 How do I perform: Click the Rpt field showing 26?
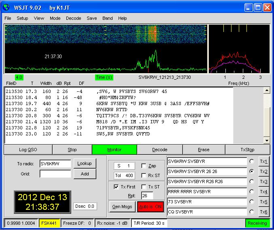click(147, 196)
